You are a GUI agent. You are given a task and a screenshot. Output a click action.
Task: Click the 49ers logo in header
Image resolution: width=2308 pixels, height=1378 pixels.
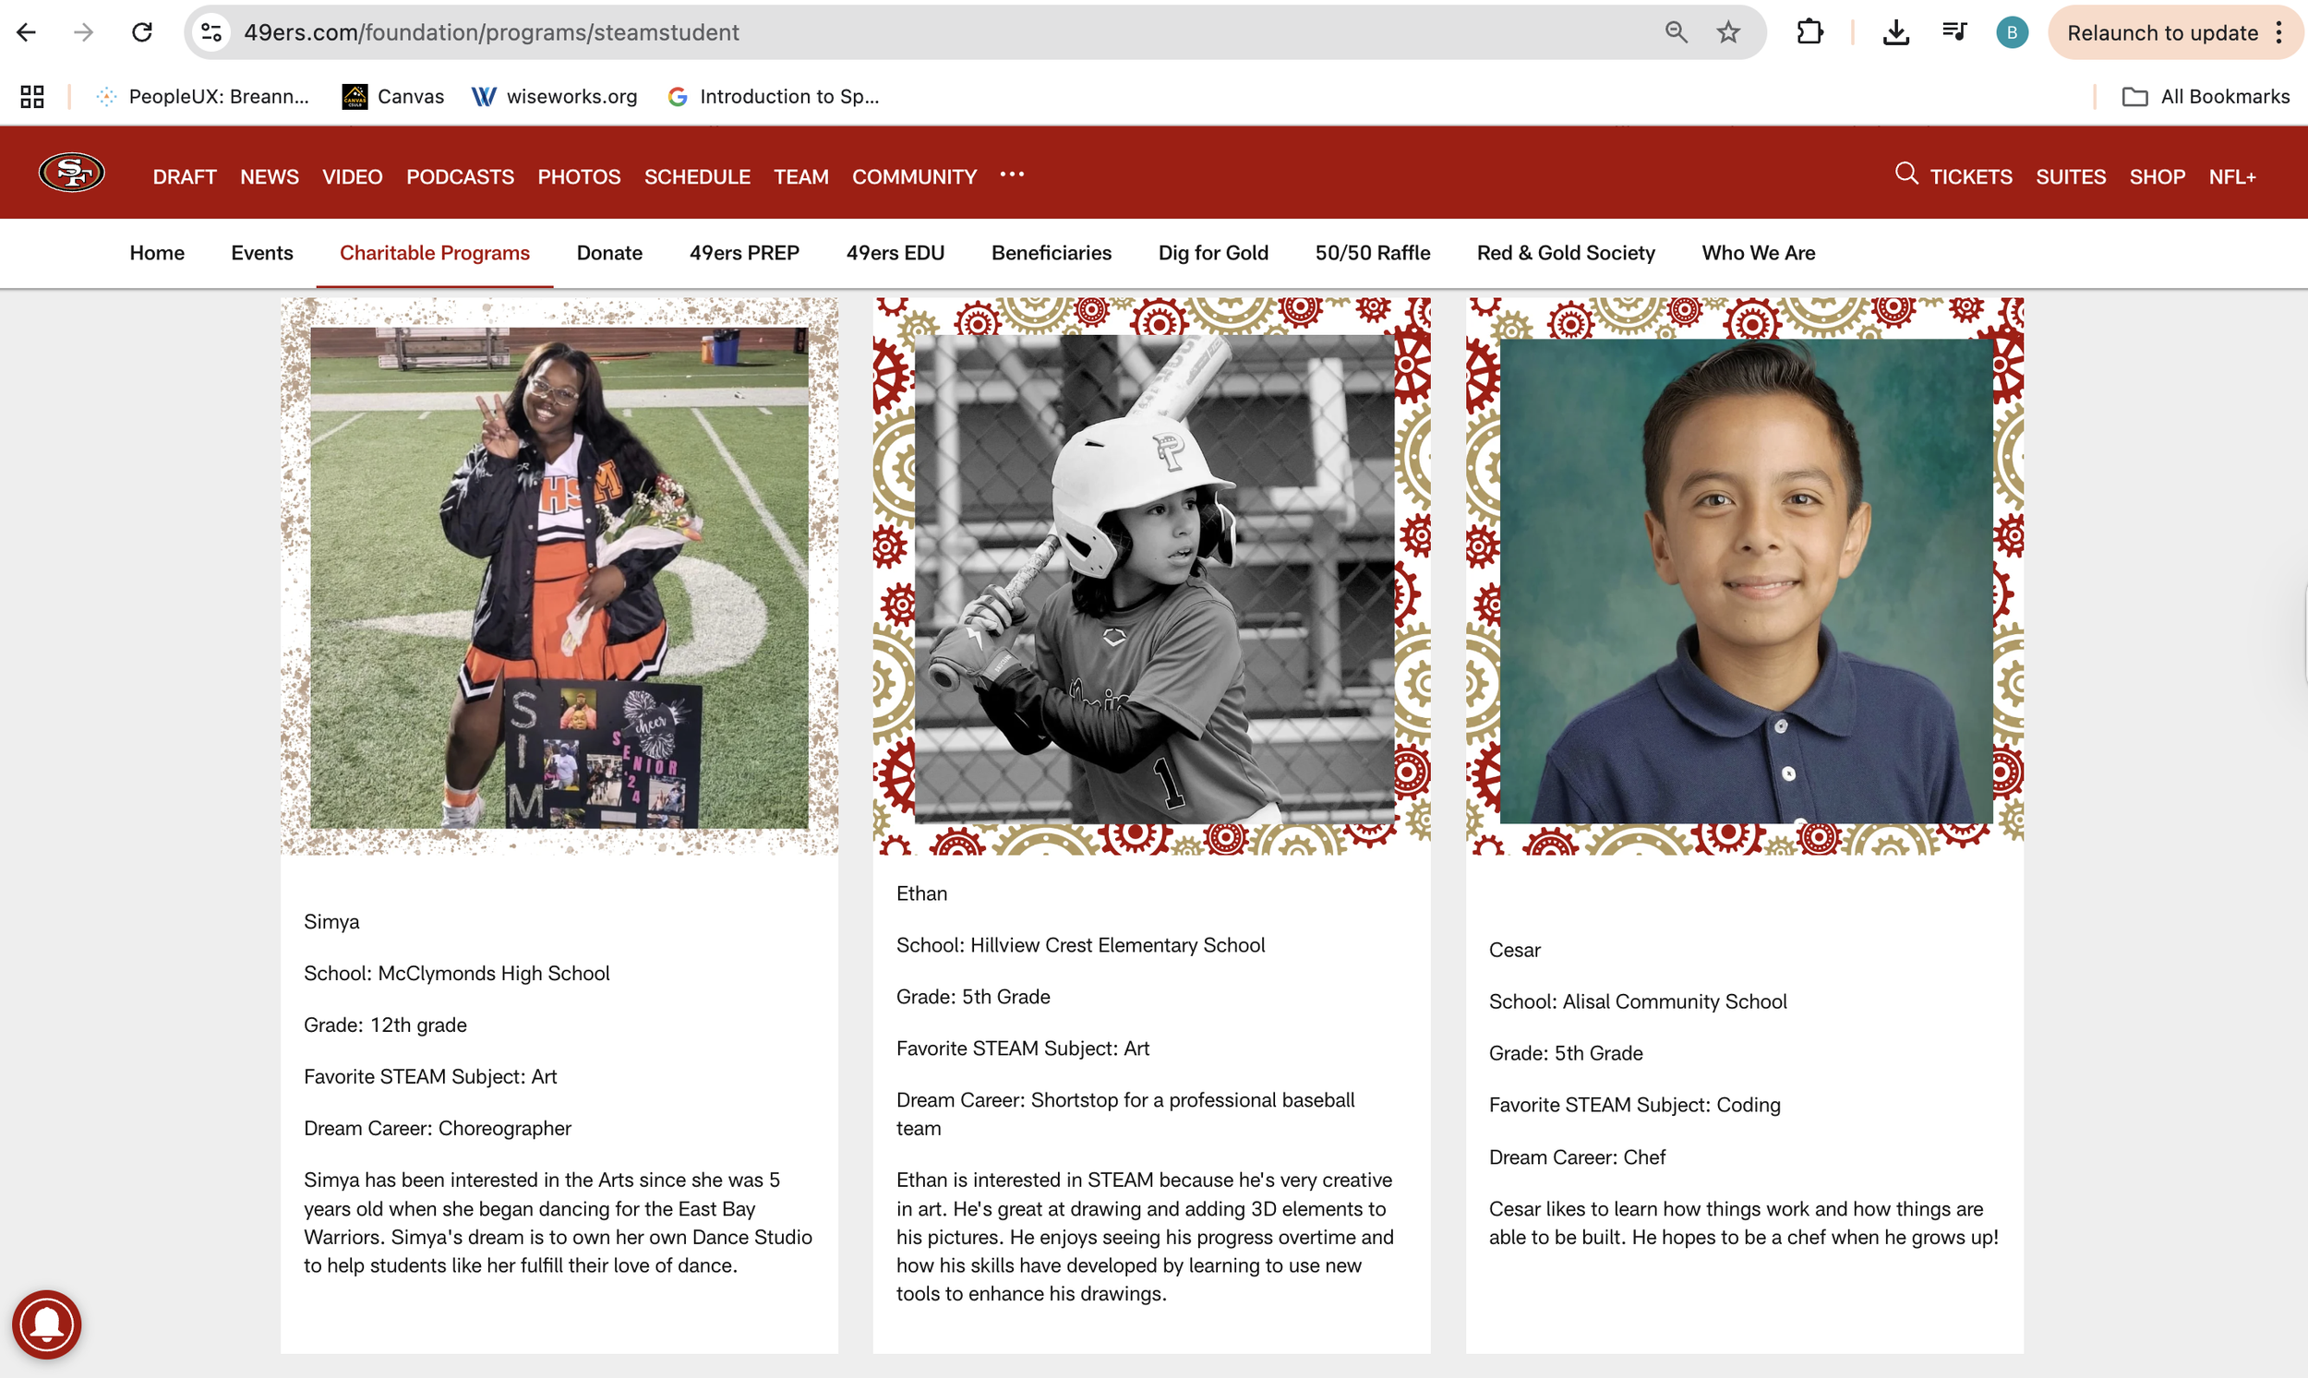[x=71, y=174]
